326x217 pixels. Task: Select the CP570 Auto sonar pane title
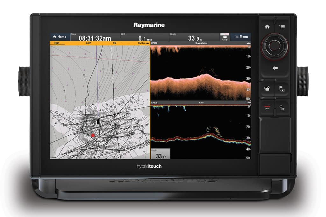pos(201,103)
